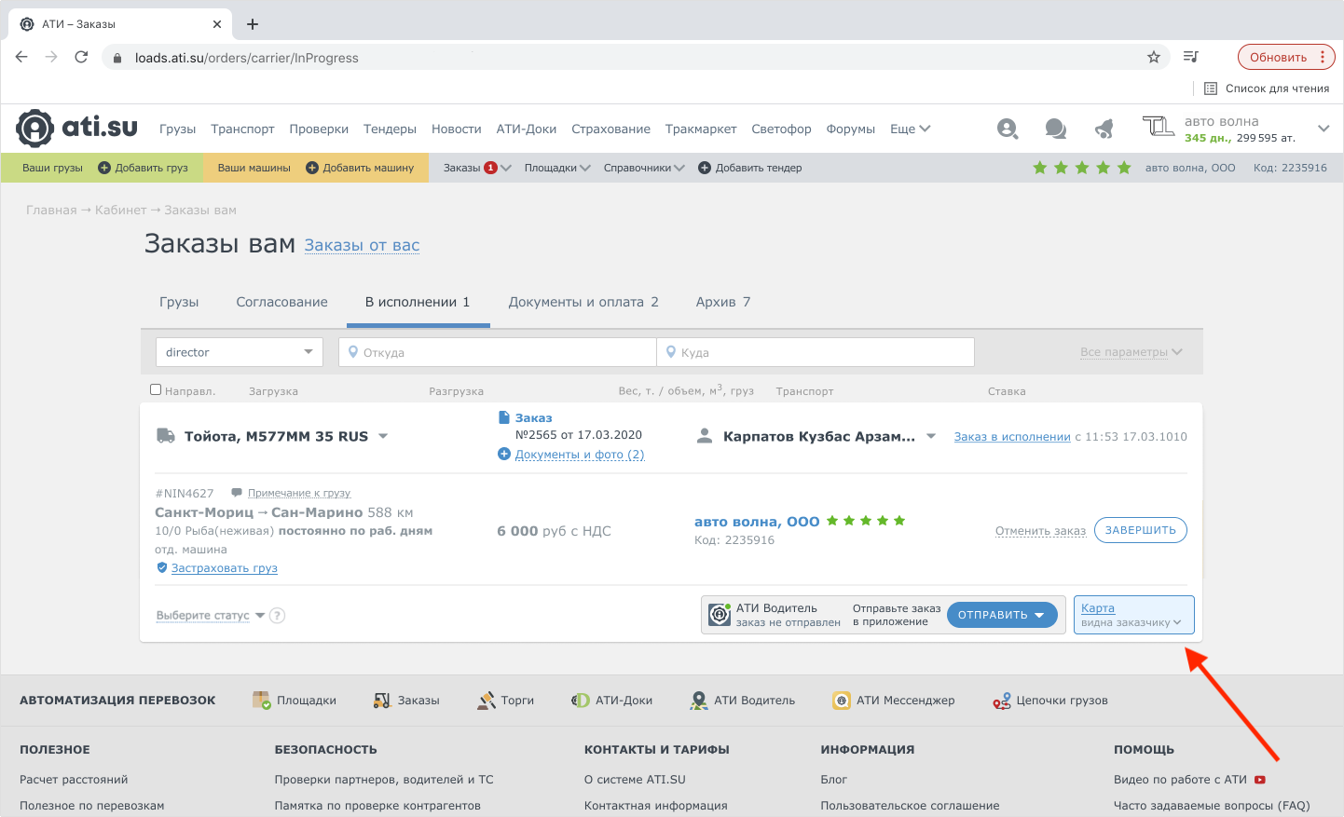
Task: Expand the Тойота vehicle dropdown arrow
Action: point(383,436)
